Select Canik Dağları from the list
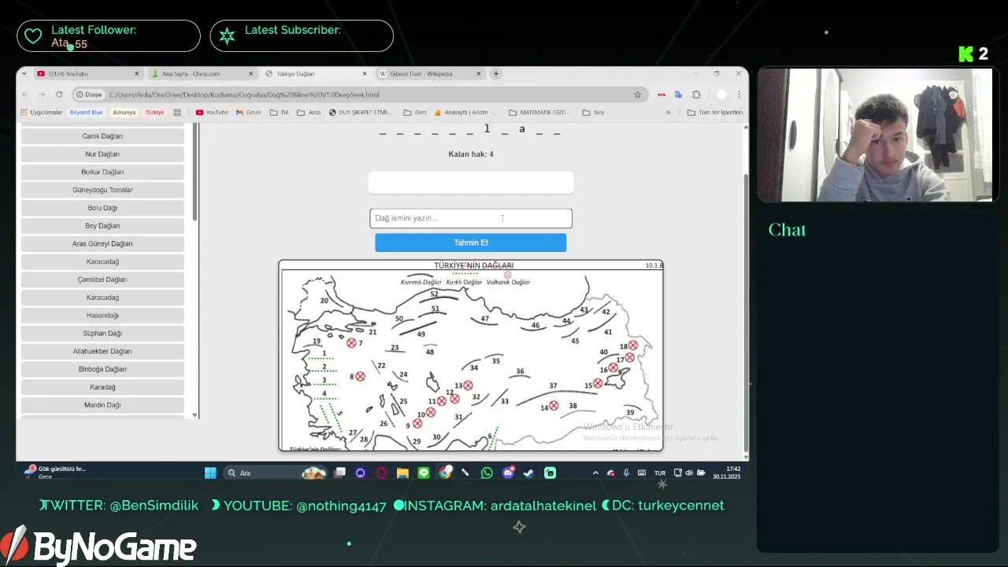Screen dimensions: 1008x567 point(102,136)
